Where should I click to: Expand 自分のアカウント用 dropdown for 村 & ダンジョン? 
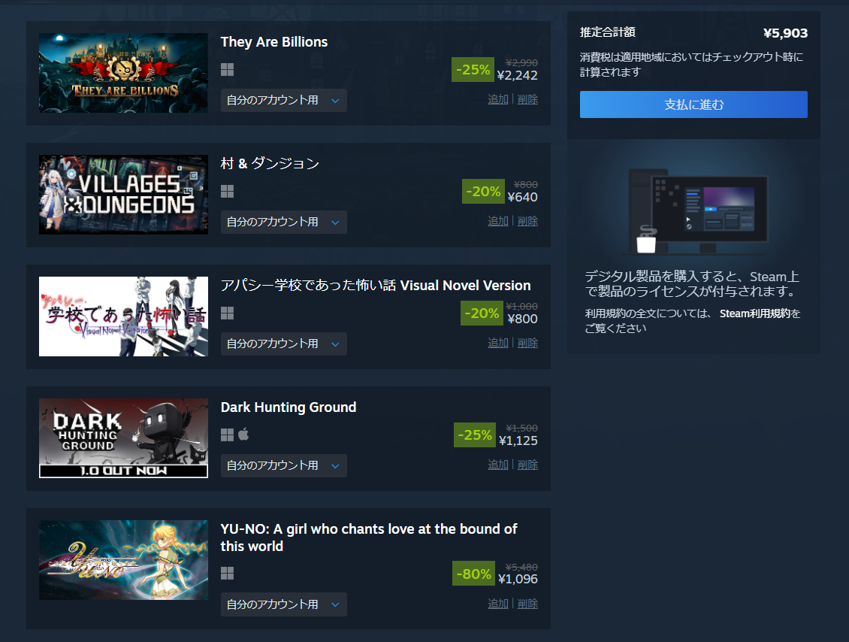coord(284,222)
